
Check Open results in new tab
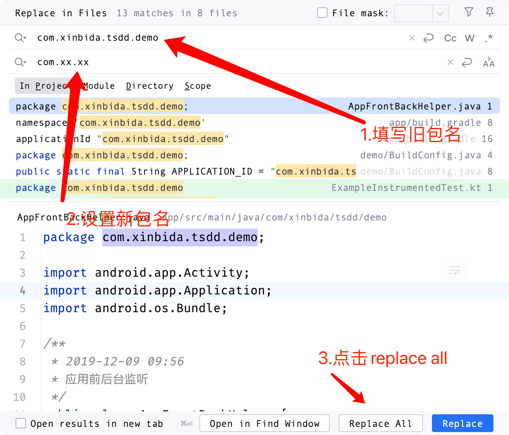point(21,423)
